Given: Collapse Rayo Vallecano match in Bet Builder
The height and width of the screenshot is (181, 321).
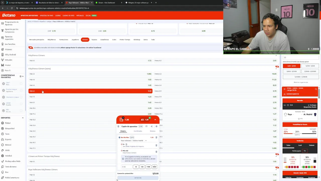Looking at the screenshot, I should pos(146,141).
